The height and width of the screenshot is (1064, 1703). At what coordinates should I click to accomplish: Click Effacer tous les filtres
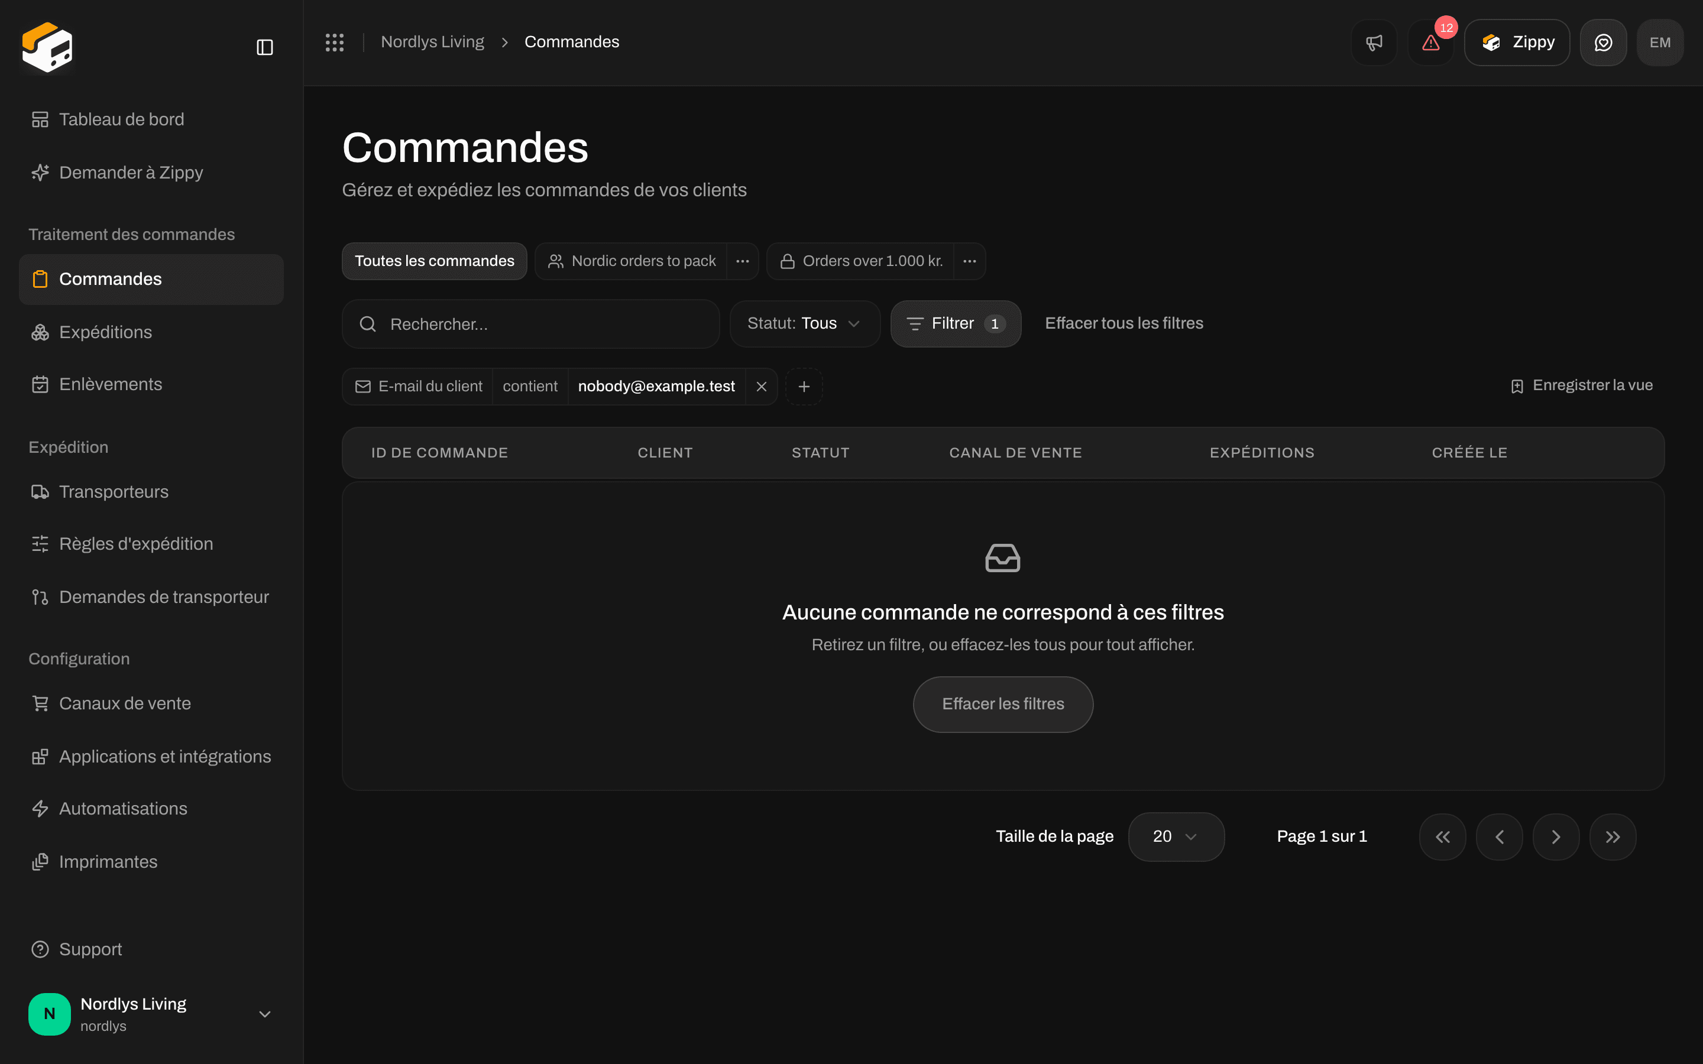click(1124, 324)
